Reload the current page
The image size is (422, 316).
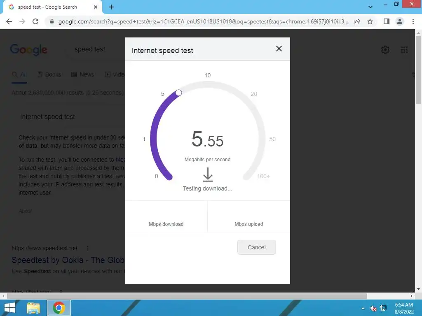click(35, 21)
